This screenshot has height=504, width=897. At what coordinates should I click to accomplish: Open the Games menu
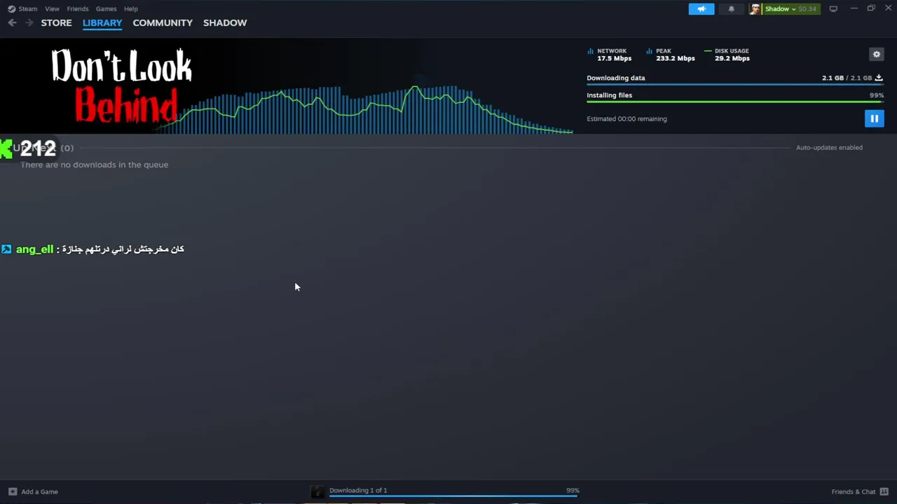107,9
